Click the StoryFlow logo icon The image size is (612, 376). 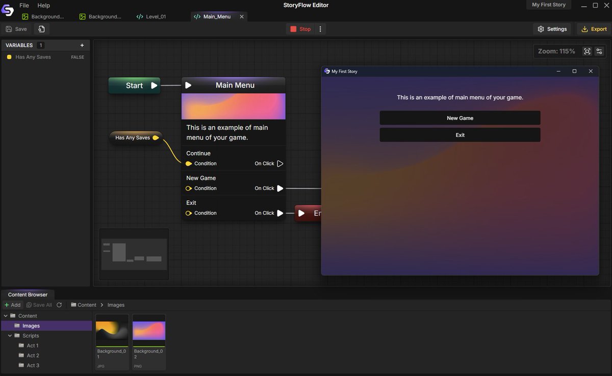(x=7, y=10)
